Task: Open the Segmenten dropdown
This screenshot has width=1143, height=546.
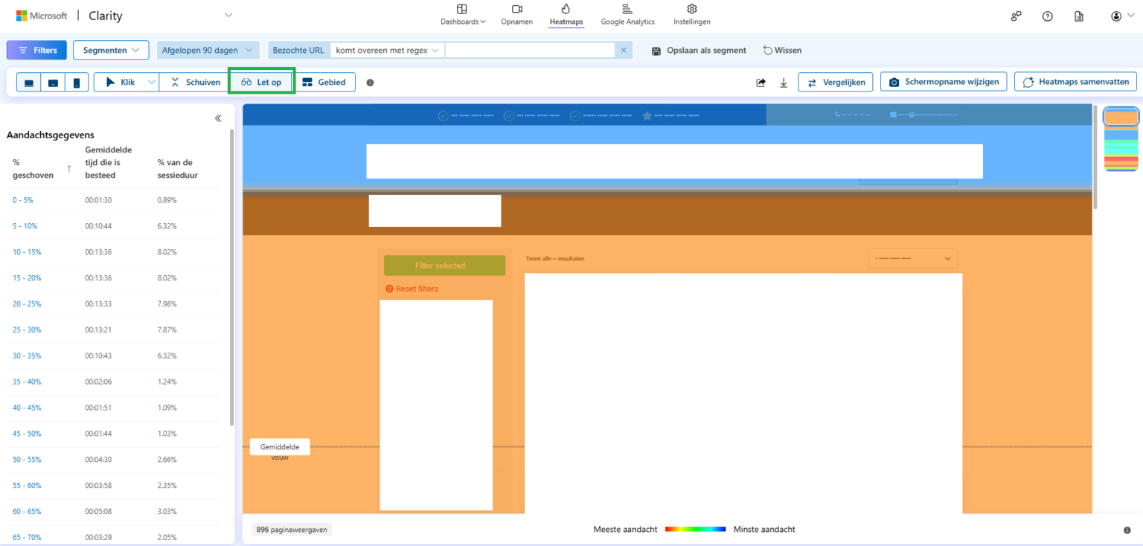Action: [x=111, y=50]
